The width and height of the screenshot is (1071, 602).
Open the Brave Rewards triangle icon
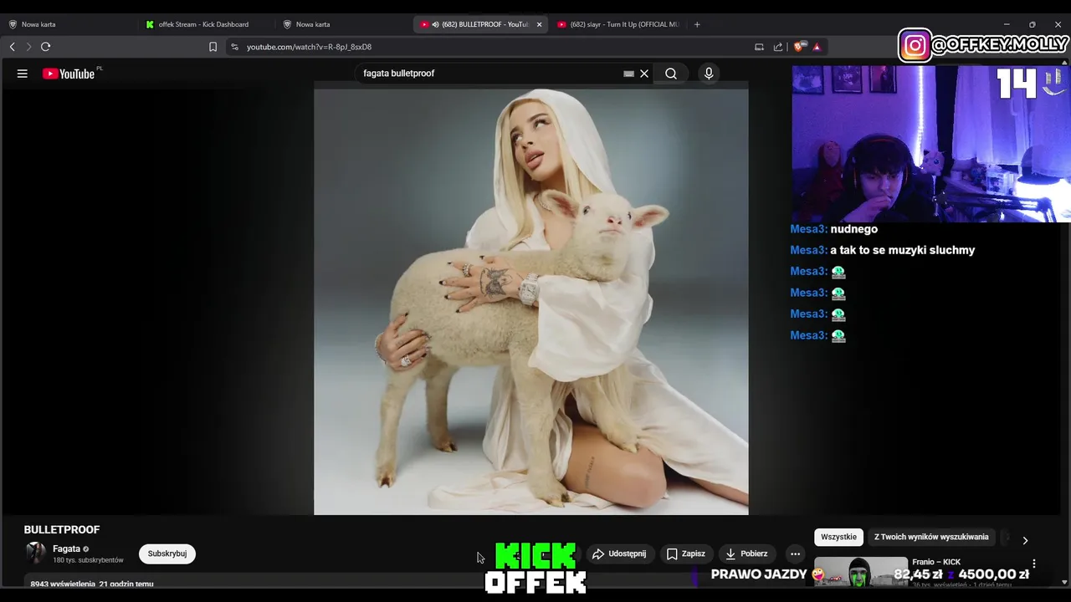click(x=817, y=47)
